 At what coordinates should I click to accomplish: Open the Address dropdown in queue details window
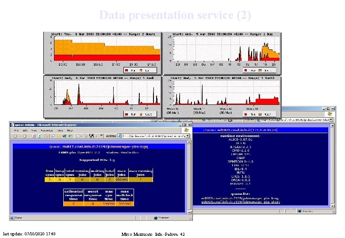point(188,136)
